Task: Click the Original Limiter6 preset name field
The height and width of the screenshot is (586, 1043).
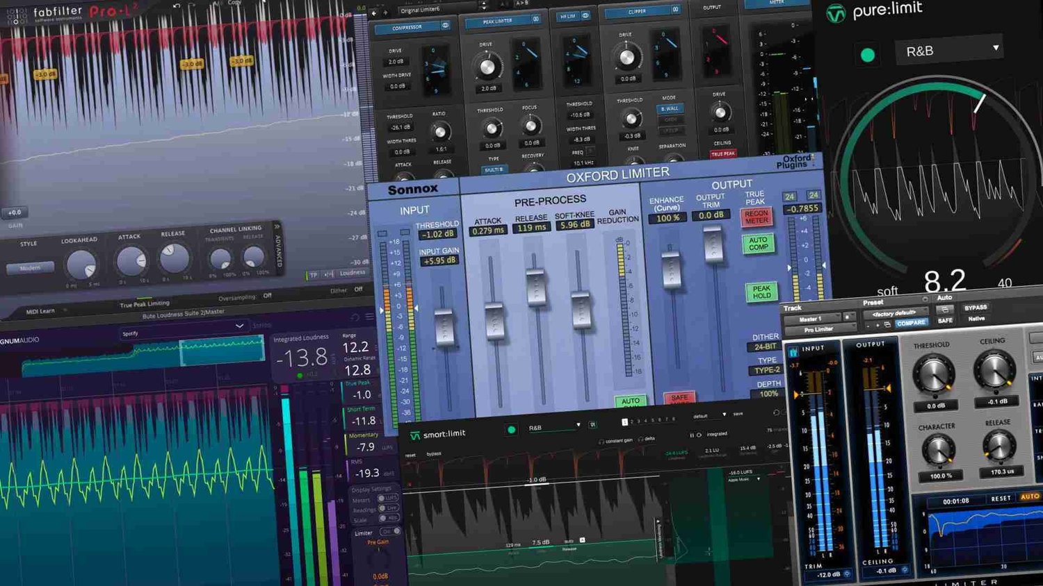Action: click(x=420, y=10)
